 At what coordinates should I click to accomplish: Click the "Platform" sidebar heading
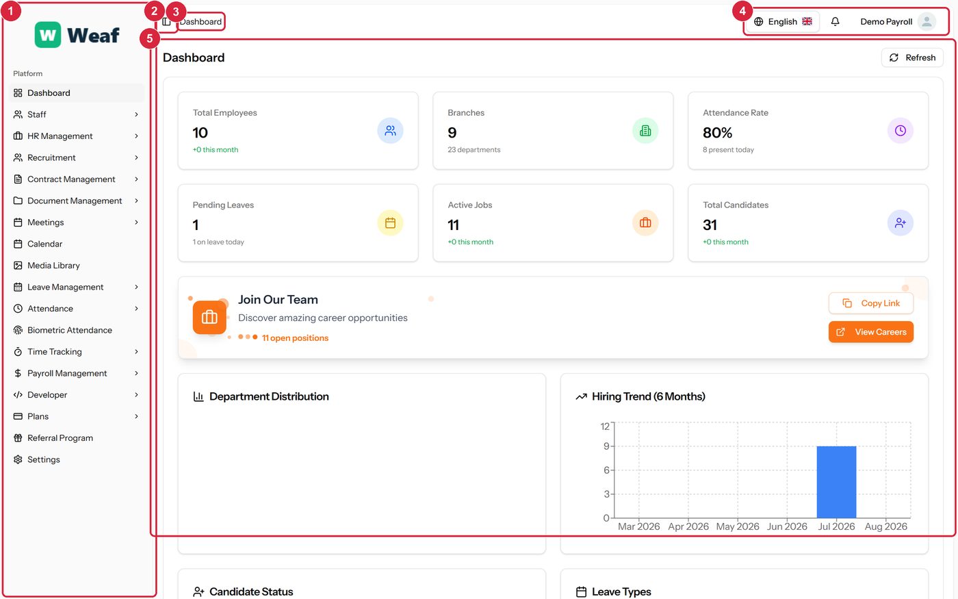[x=27, y=73]
